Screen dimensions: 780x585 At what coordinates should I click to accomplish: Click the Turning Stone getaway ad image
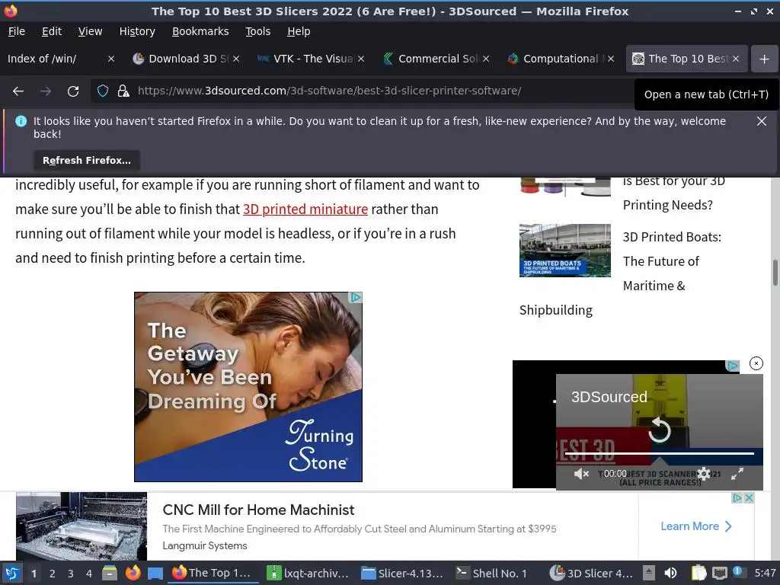tap(248, 387)
